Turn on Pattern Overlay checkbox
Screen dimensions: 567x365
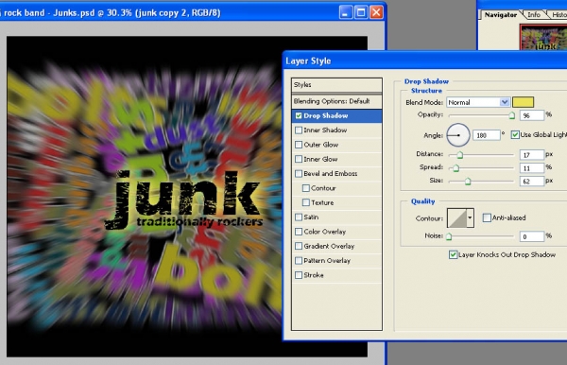[x=299, y=260]
